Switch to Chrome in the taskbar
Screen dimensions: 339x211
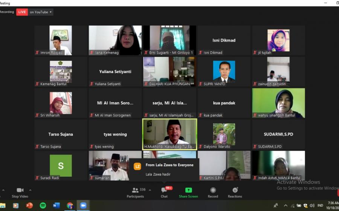click(x=70, y=205)
